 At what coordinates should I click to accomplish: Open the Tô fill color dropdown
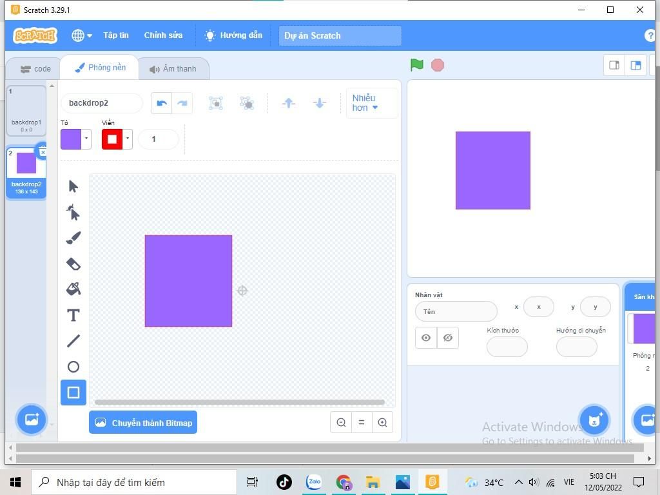point(86,139)
